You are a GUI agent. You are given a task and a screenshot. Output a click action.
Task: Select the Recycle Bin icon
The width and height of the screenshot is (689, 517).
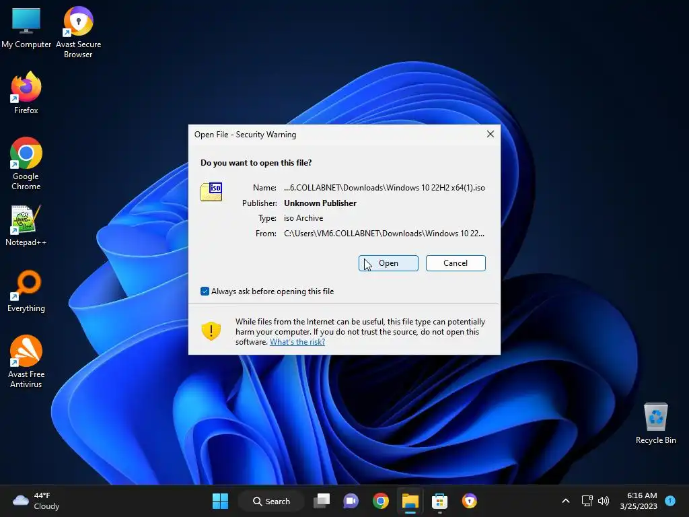(655, 423)
